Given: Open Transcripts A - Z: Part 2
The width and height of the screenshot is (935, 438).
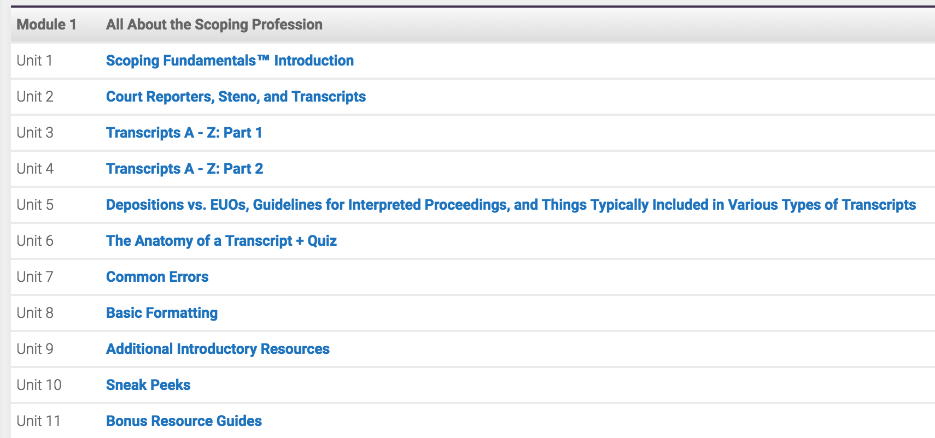Looking at the screenshot, I should click(185, 169).
